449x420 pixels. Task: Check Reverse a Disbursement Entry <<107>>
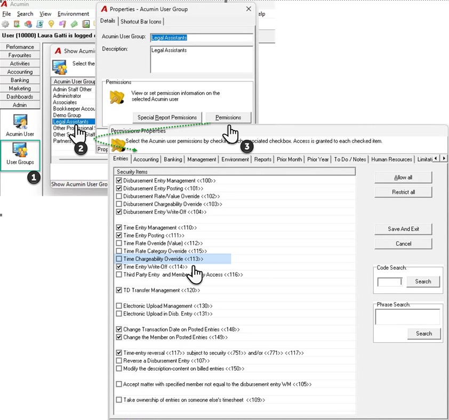pos(119,361)
